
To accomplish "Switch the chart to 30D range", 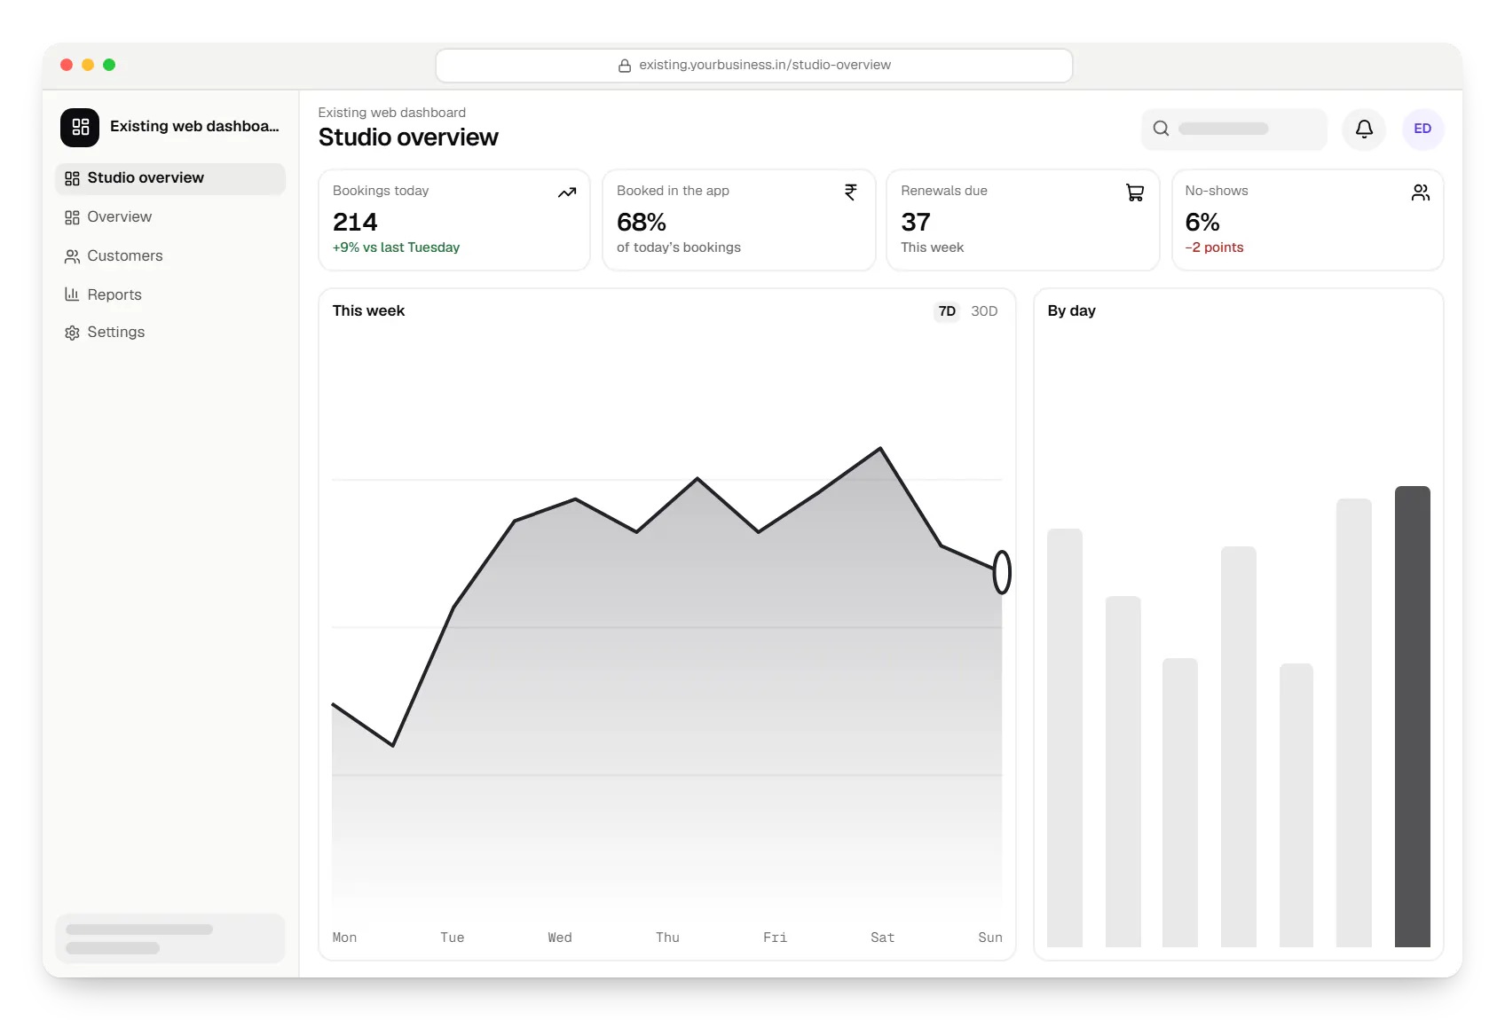I will [x=984, y=311].
